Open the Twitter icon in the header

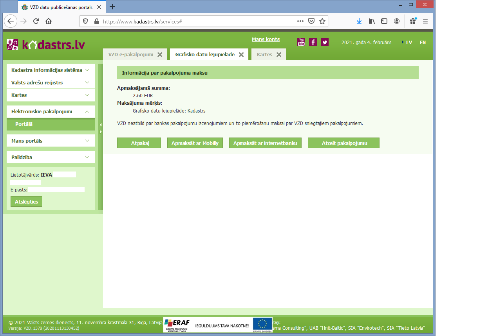click(324, 42)
